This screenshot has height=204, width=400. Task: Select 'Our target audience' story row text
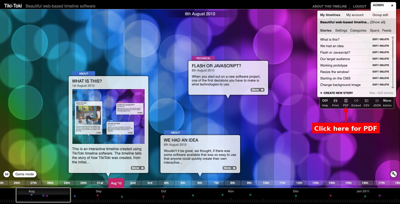[335, 59]
